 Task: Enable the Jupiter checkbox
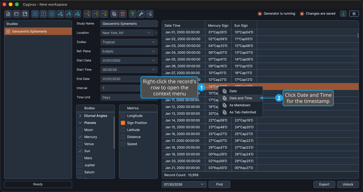click(80, 165)
